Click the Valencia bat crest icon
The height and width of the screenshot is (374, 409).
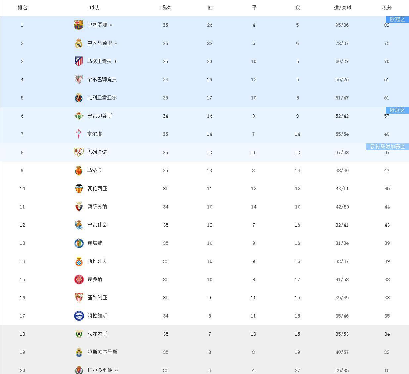point(78,189)
